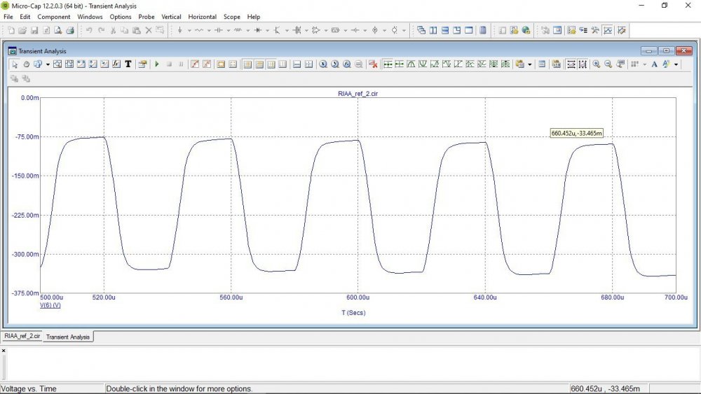Toggle the first peak cursor positioning button
Image resolution: width=701 pixels, height=394 pixels.
[x=411, y=64]
